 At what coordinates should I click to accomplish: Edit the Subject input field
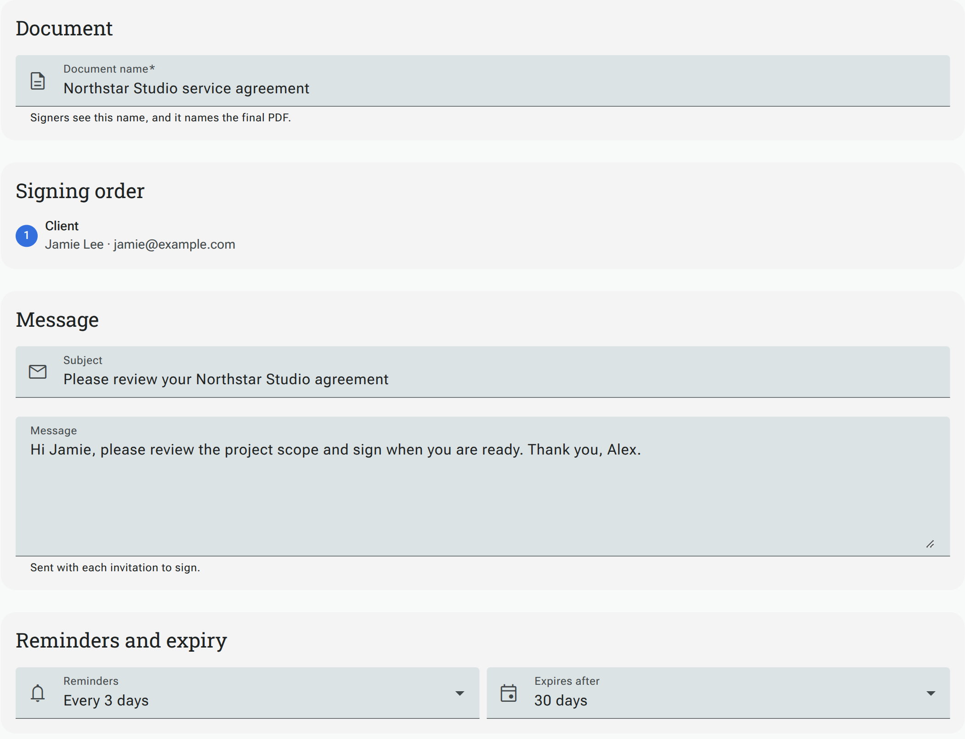click(x=482, y=372)
